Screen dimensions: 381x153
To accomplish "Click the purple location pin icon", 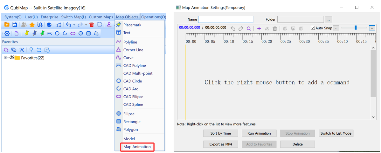I will pyautogui.click(x=109, y=25).
